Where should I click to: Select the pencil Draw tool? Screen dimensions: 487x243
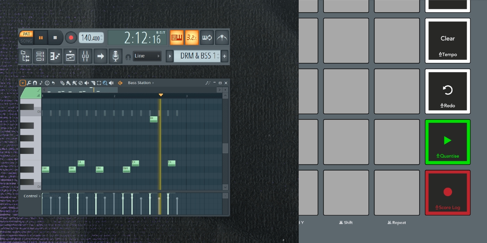click(62, 83)
